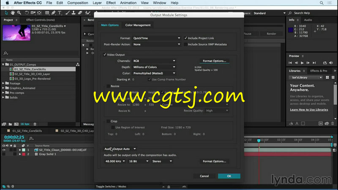Toggle the Video Output checkbox
This screenshot has height=190, width=338.
[x=104, y=54]
